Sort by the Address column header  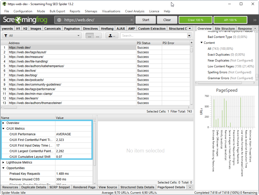click(72, 43)
